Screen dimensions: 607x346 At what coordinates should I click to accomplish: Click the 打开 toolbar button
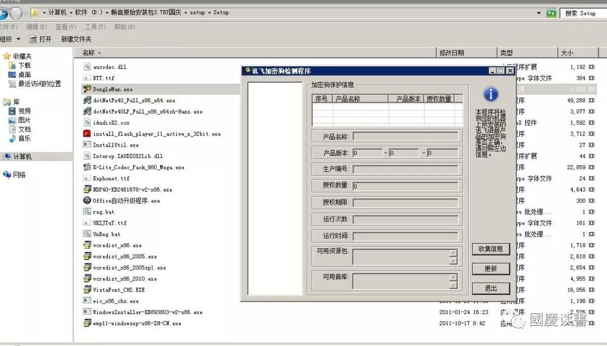40,39
